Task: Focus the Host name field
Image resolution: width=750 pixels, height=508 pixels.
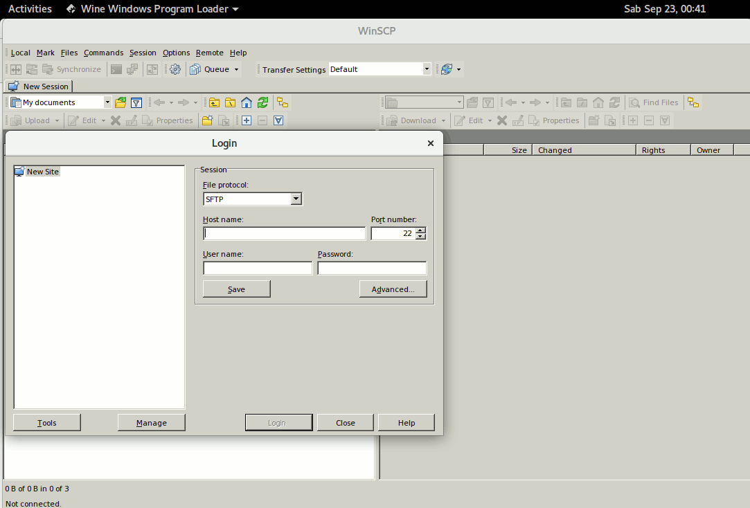Action: pyautogui.click(x=284, y=233)
